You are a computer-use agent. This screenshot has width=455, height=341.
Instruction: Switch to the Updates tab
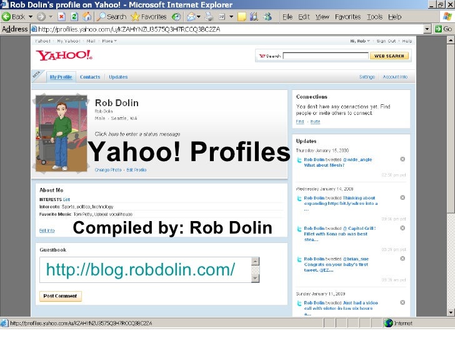pyautogui.click(x=118, y=77)
